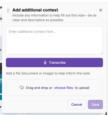Start transcription with the Transcribe button
Screen dimensions: 108x115
point(54,63)
